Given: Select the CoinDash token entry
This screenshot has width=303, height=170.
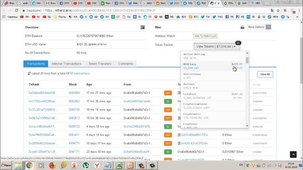Looking at the screenshot, I should pyautogui.click(x=213, y=96).
